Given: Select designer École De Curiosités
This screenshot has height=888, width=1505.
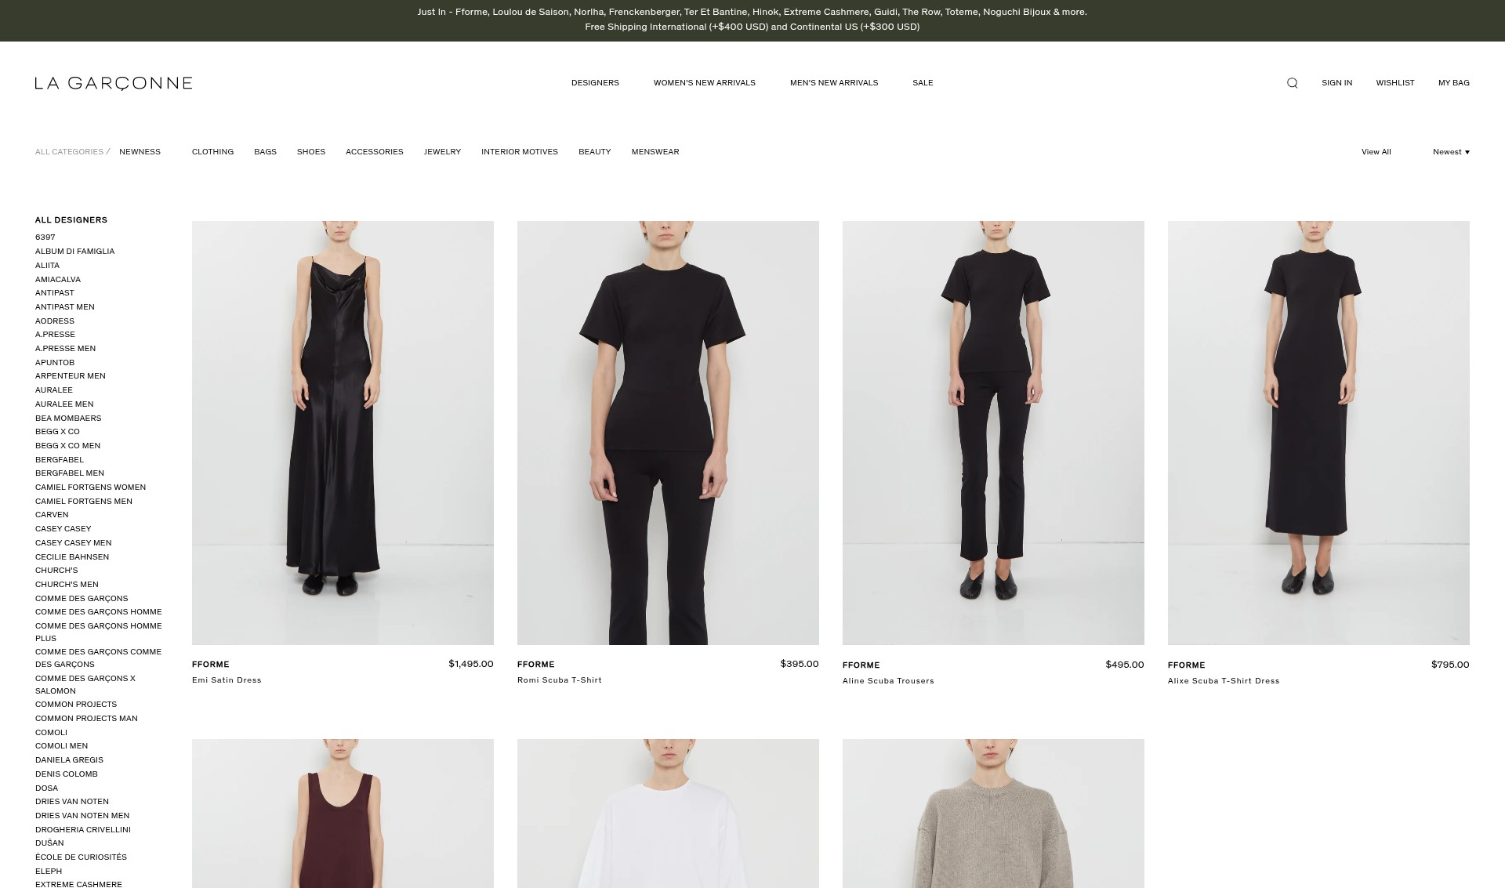Looking at the screenshot, I should [x=81, y=857].
